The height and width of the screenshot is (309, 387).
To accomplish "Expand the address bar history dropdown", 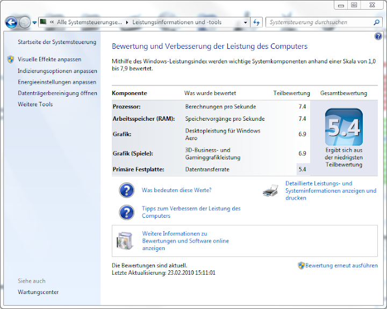I will coord(245,23).
